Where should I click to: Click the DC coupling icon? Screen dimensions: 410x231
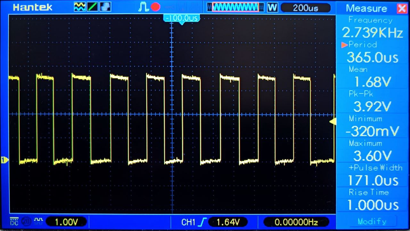coord(14,221)
